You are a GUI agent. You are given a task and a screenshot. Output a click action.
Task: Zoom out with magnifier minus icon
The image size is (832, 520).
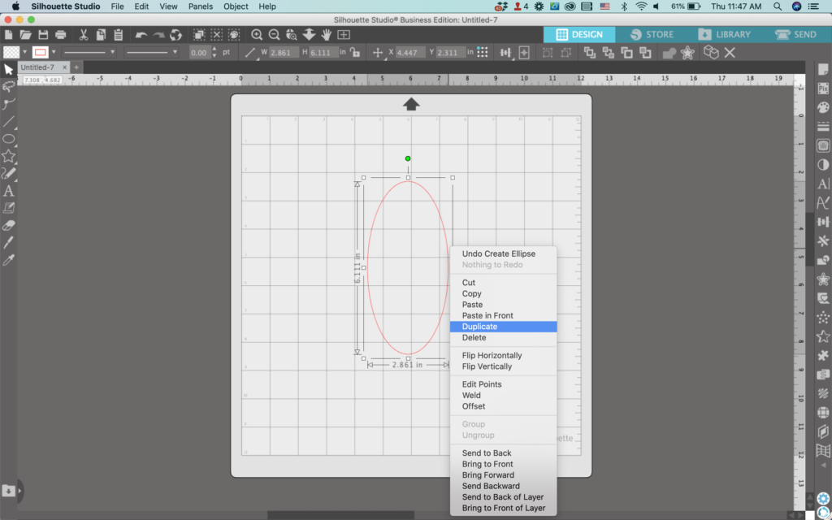275,35
